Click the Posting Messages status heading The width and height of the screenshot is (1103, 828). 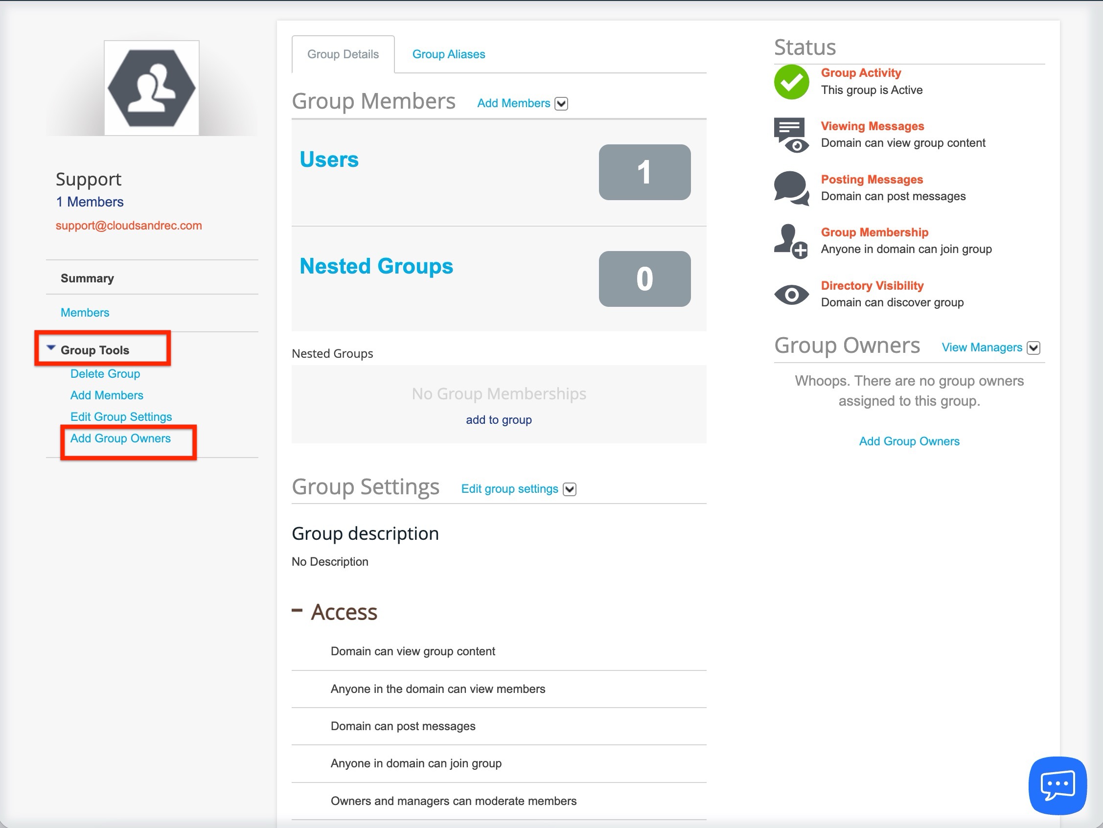pos(872,180)
